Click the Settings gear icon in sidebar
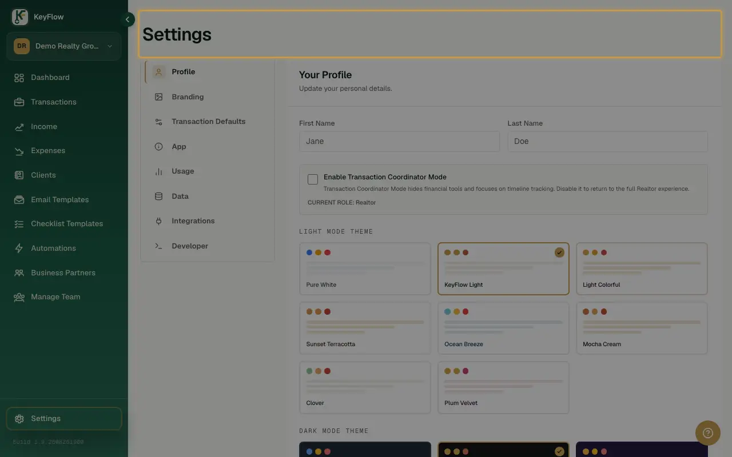The width and height of the screenshot is (732, 457). (19, 419)
